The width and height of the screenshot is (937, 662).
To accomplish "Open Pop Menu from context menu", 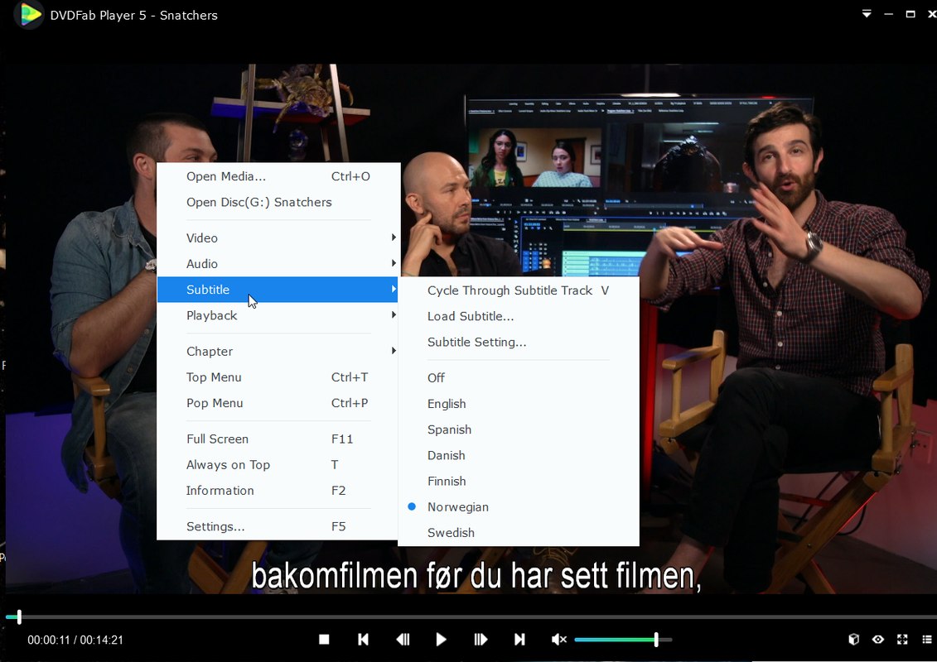I will [x=278, y=403].
